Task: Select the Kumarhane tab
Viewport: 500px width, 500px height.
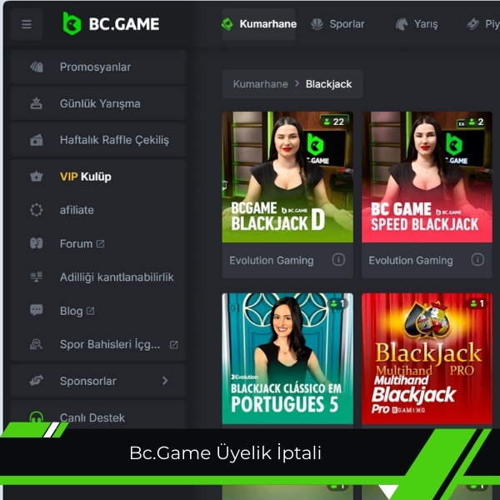Action: (x=258, y=24)
